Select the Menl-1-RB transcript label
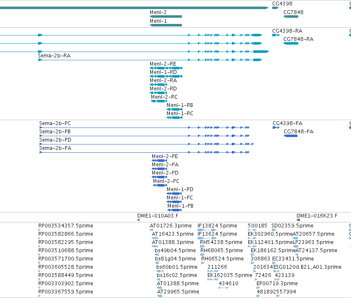351x298 pixels. point(180,105)
